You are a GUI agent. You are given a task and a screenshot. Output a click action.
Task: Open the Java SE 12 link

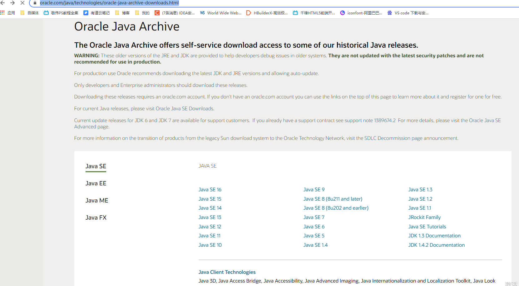click(x=210, y=227)
